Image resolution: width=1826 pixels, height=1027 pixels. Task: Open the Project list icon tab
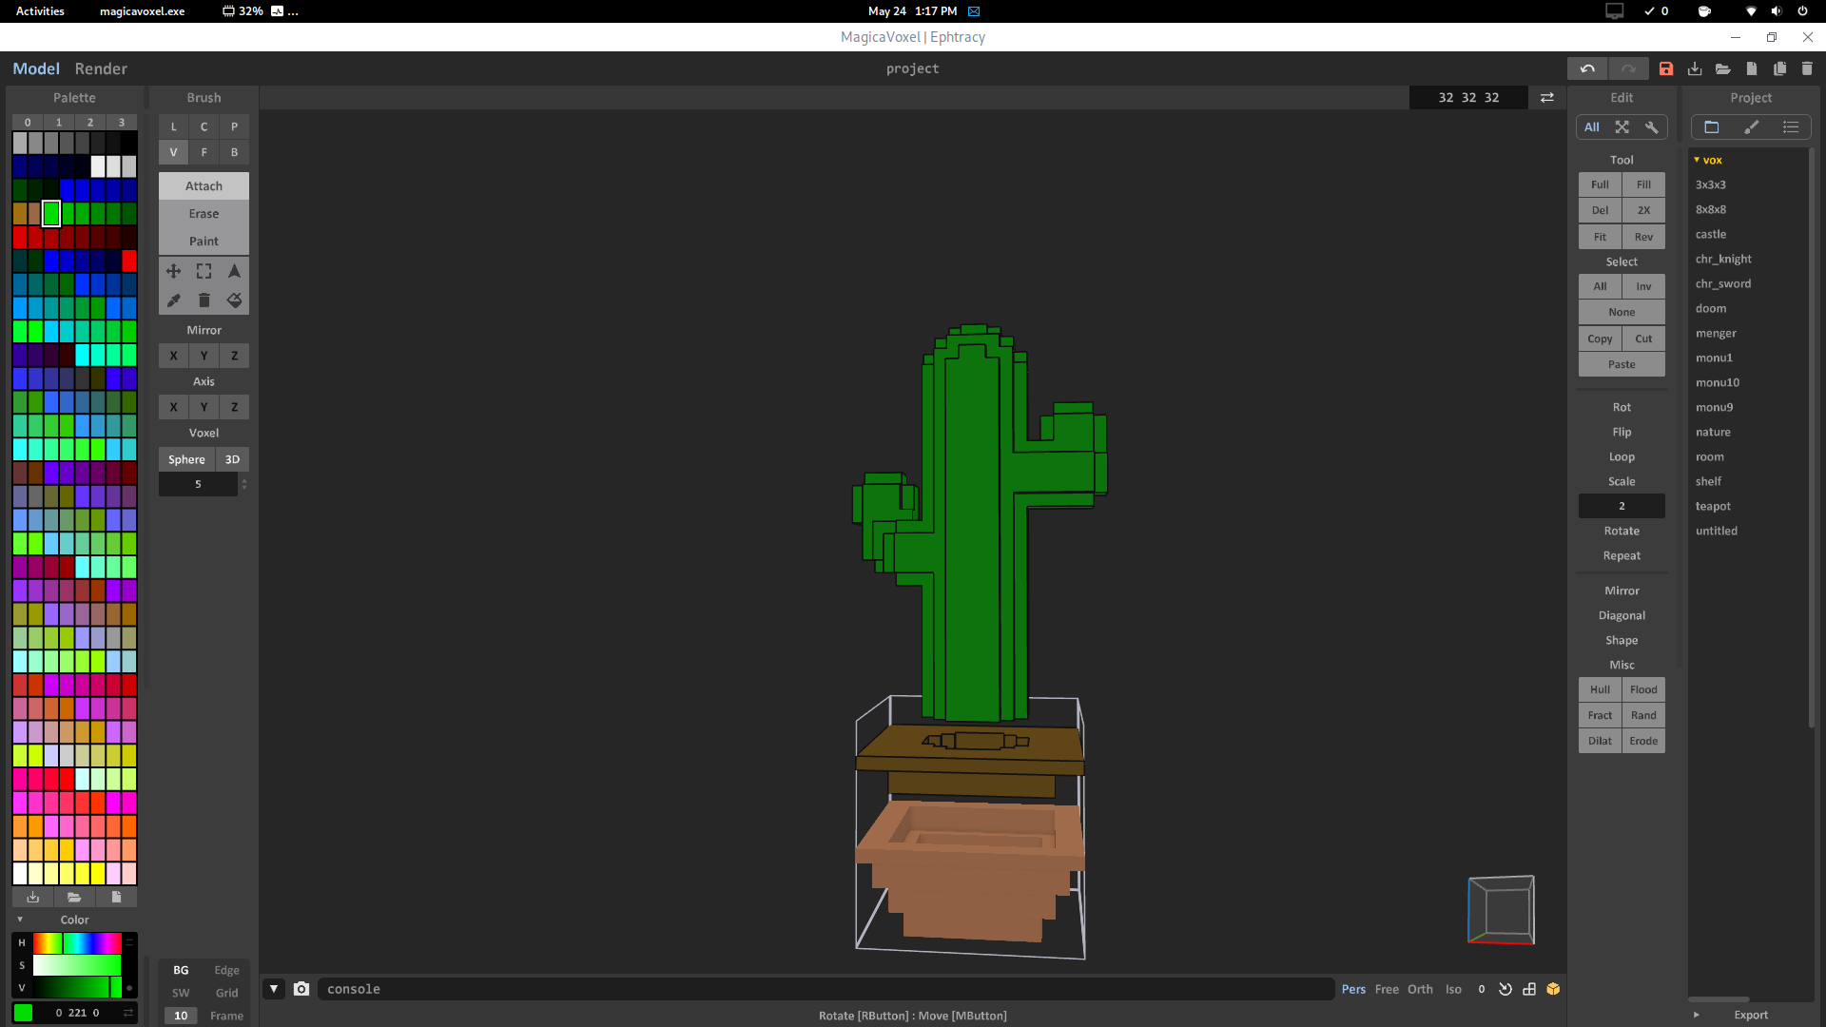(1791, 127)
